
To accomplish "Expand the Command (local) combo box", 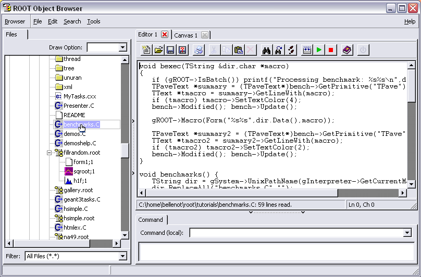I will [x=407, y=233].
